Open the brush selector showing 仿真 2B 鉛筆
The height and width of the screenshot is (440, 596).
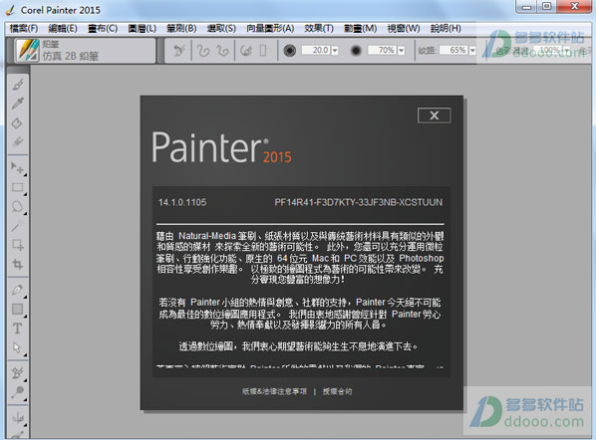[85, 50]
